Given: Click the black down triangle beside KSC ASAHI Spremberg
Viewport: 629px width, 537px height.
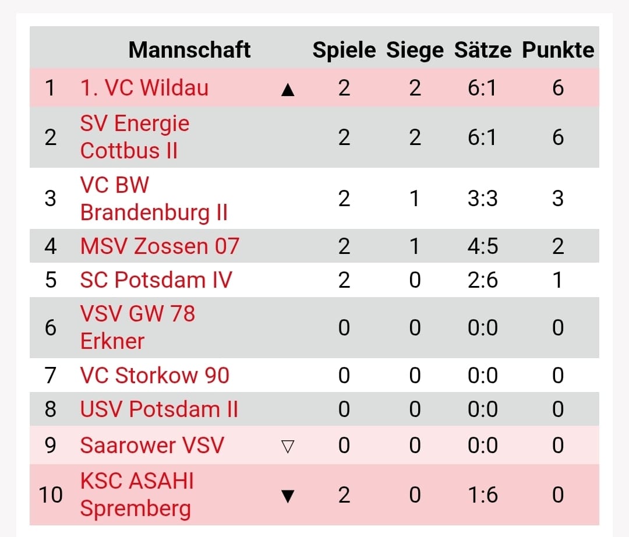Looking at the screenshot, I should (288, 496).
